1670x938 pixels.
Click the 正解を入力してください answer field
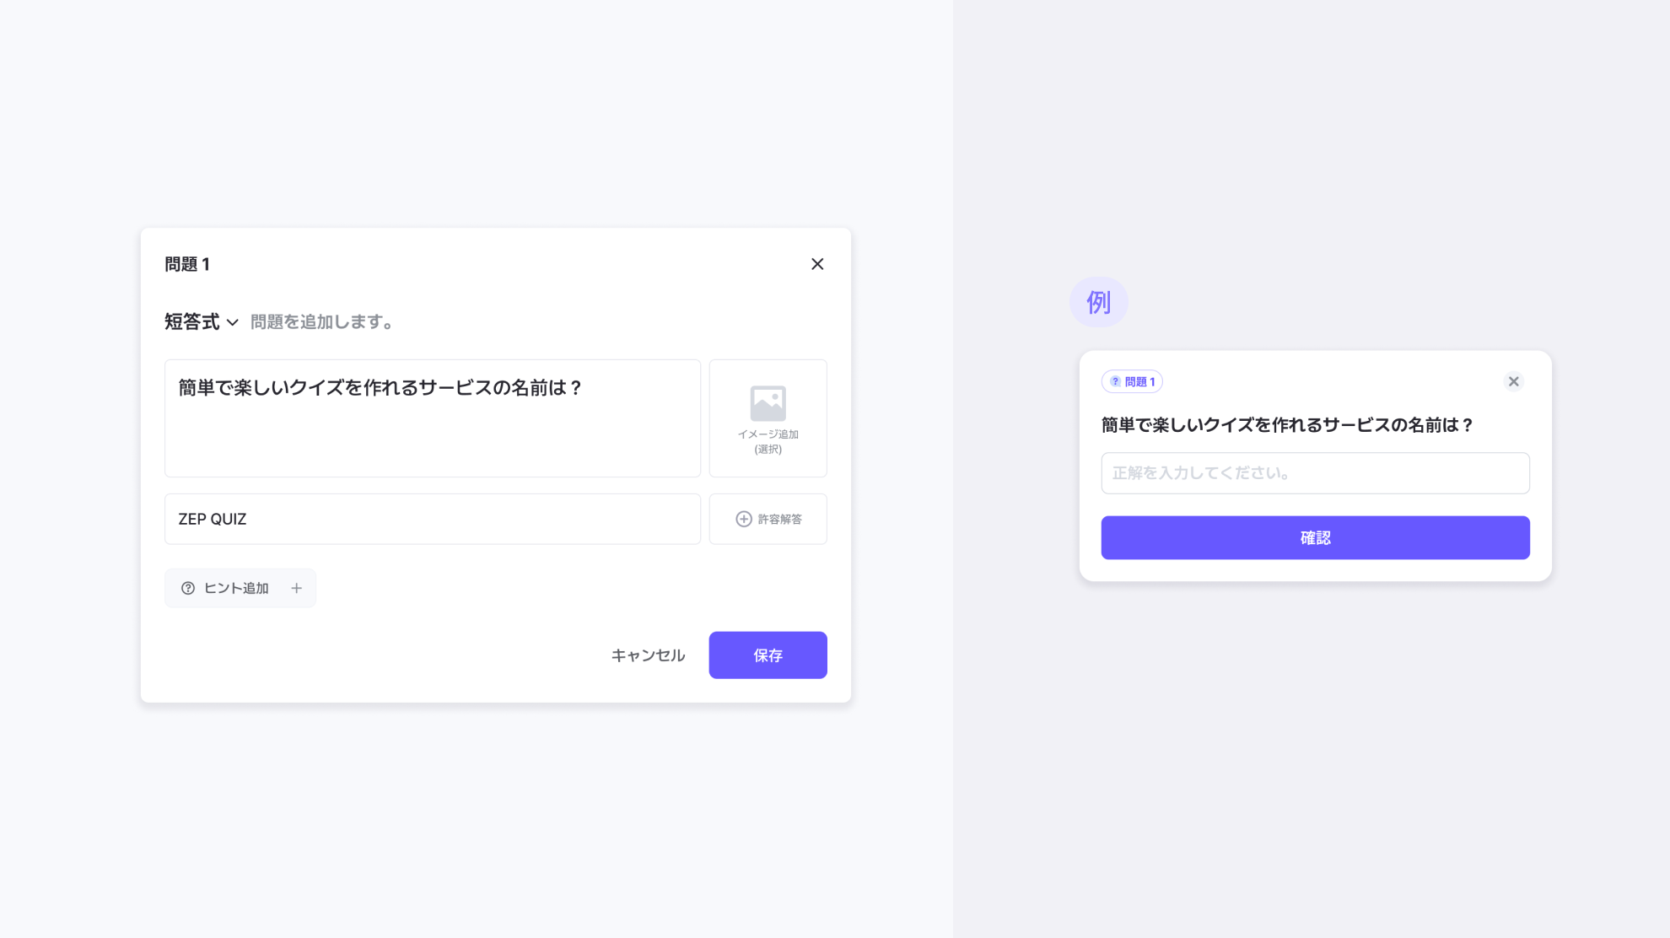click(x=1315, y=473)
